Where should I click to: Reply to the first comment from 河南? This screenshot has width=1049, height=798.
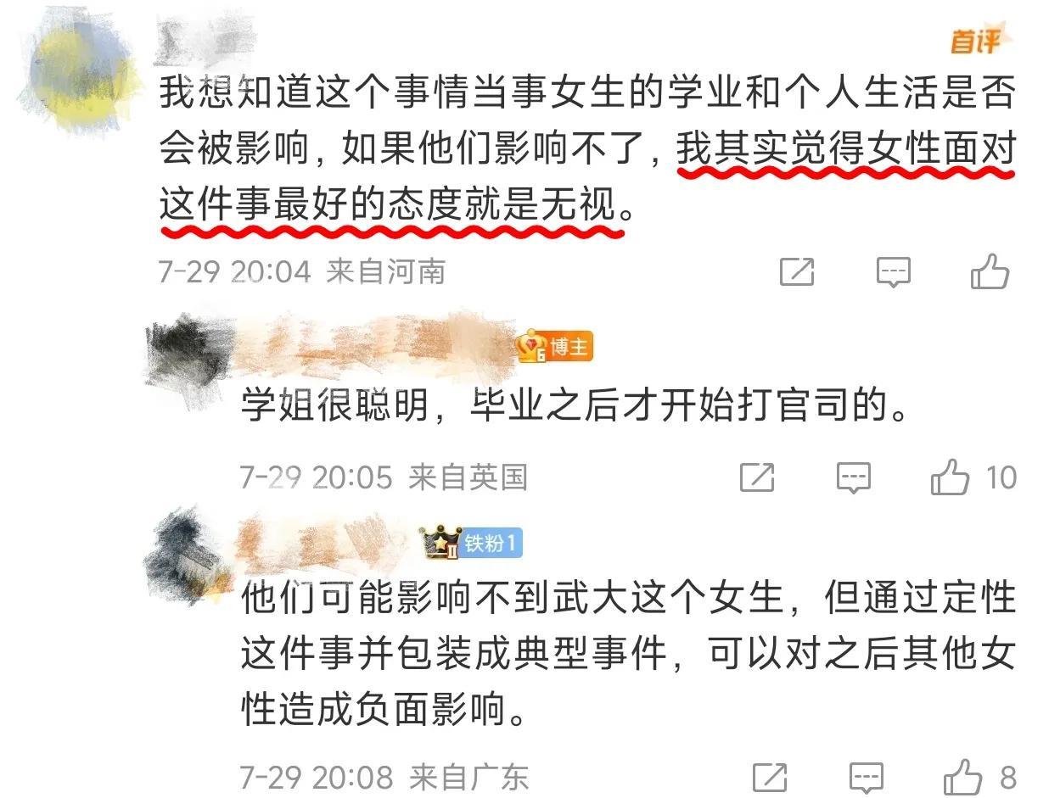click(893, 272)
